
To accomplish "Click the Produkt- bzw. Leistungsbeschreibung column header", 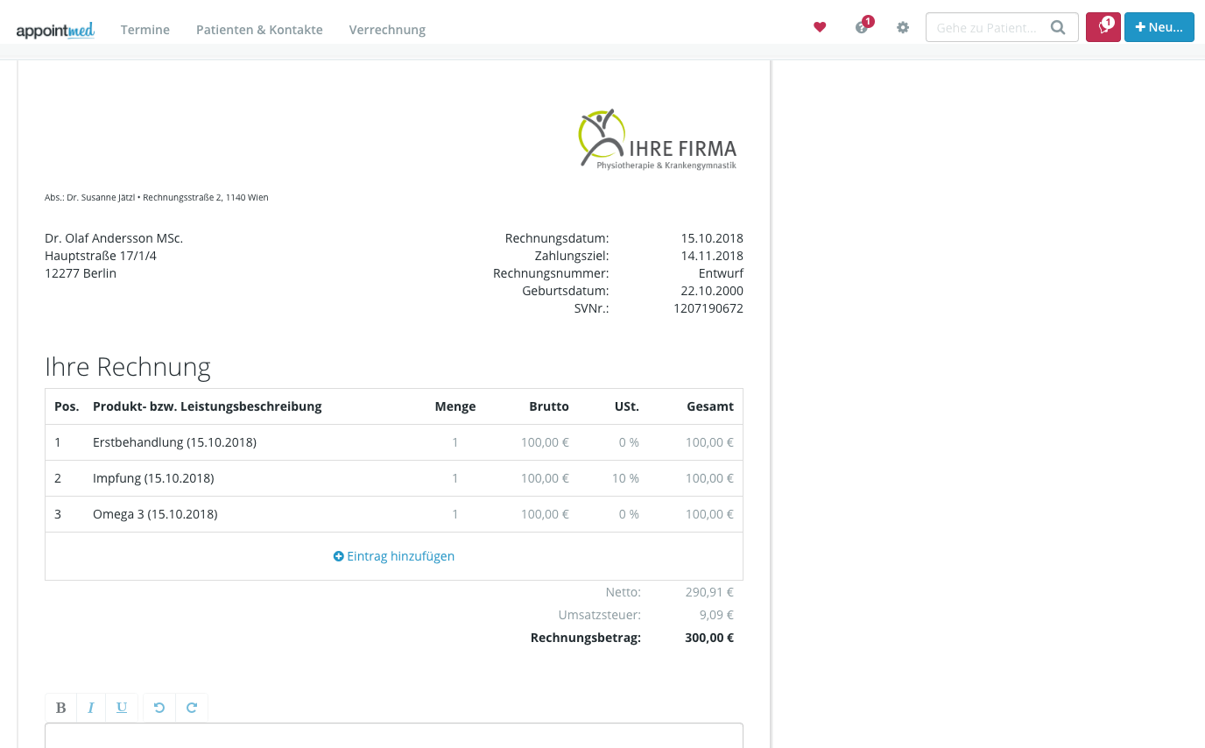I will click(x=208, y=406).
